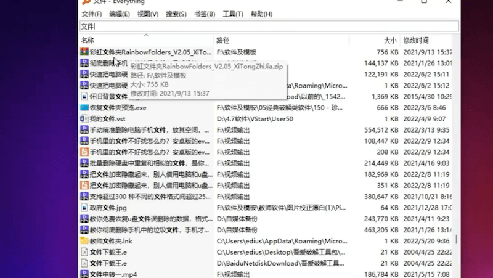
Task: Sort results by 大小 column header
Action: 390,40
